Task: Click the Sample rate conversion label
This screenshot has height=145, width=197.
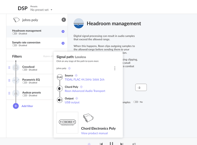Action: point(26,42)
